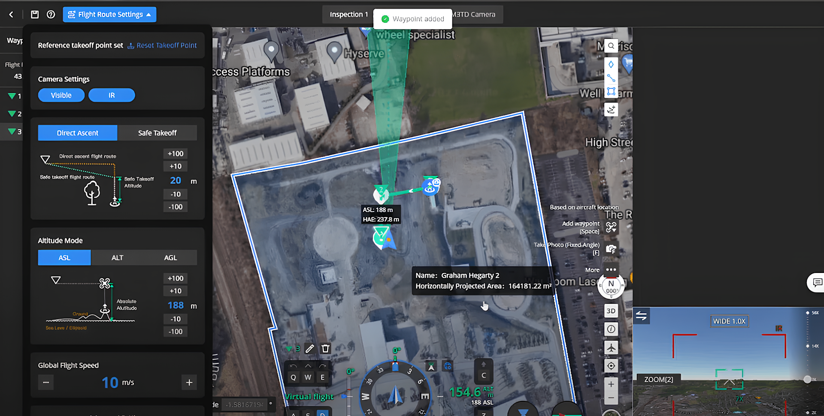This screenshot has height=416, width=824.
Task: Click the Take Photo camera icon
Action: 611,249
